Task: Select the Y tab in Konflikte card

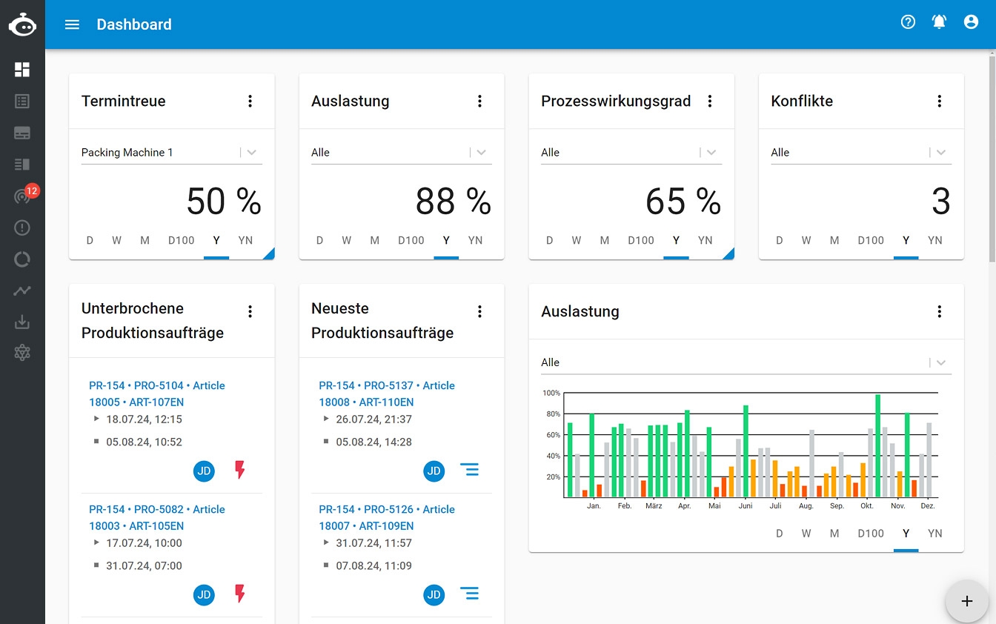Action: 906,240
